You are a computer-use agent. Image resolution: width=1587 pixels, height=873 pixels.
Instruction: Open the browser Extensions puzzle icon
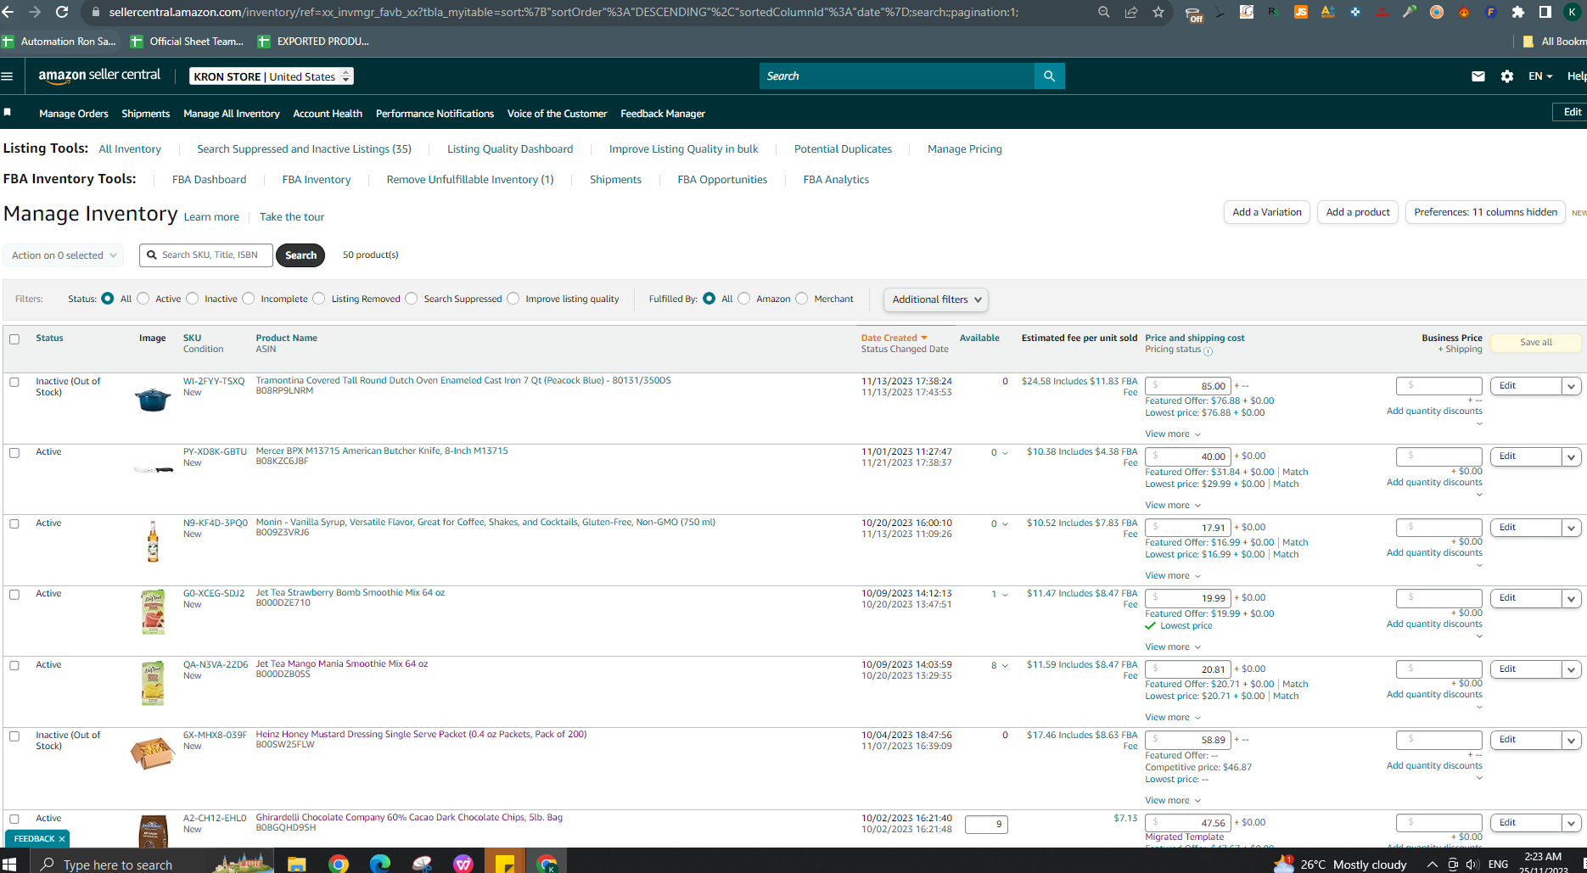[x=1518, y=12]
